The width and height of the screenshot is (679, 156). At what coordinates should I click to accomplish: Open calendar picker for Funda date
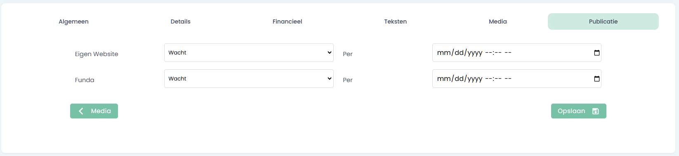tap(596, 79)
